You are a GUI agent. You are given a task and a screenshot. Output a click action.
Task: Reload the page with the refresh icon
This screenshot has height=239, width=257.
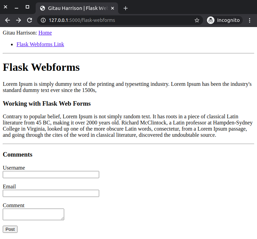(30, 20)
